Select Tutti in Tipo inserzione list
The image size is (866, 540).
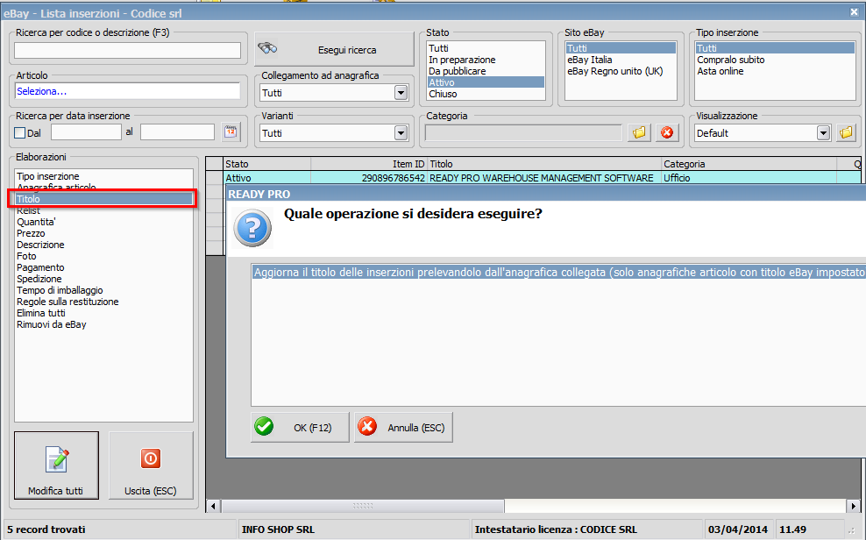tap(775, 48)
